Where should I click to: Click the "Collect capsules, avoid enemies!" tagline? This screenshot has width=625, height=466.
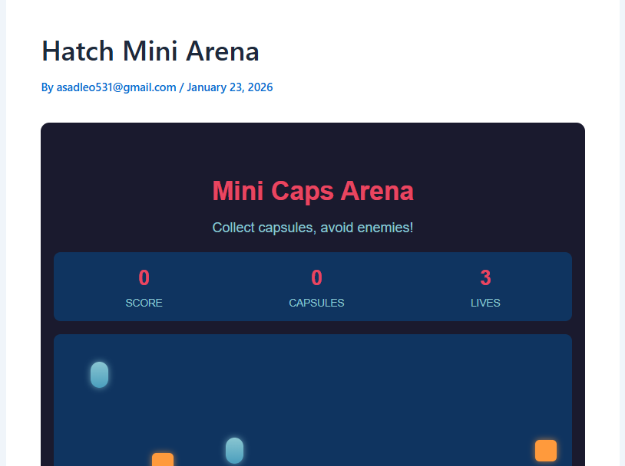(x=312, y=228)
